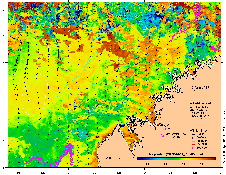The height and width of the screenshot is (175, 226).
Task: Click the magenta Argo circle marker in legend
Action: click(x=165, y=129)
